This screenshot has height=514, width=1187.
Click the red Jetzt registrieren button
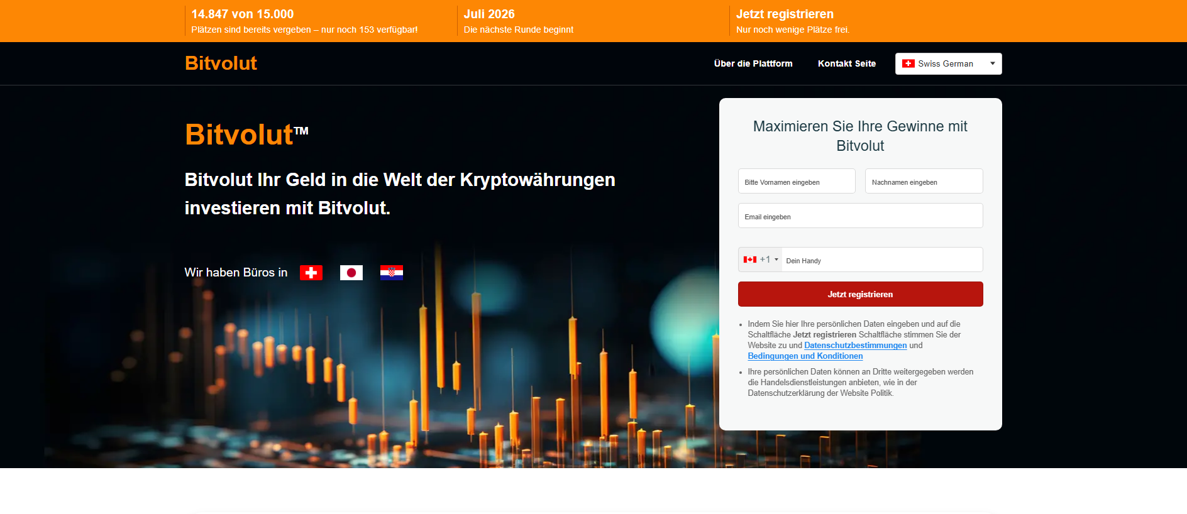point(860,294)
